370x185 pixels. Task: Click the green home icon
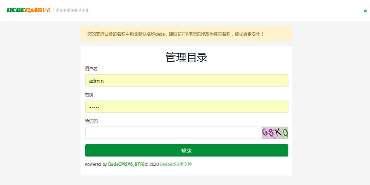(x=365, y=11)
